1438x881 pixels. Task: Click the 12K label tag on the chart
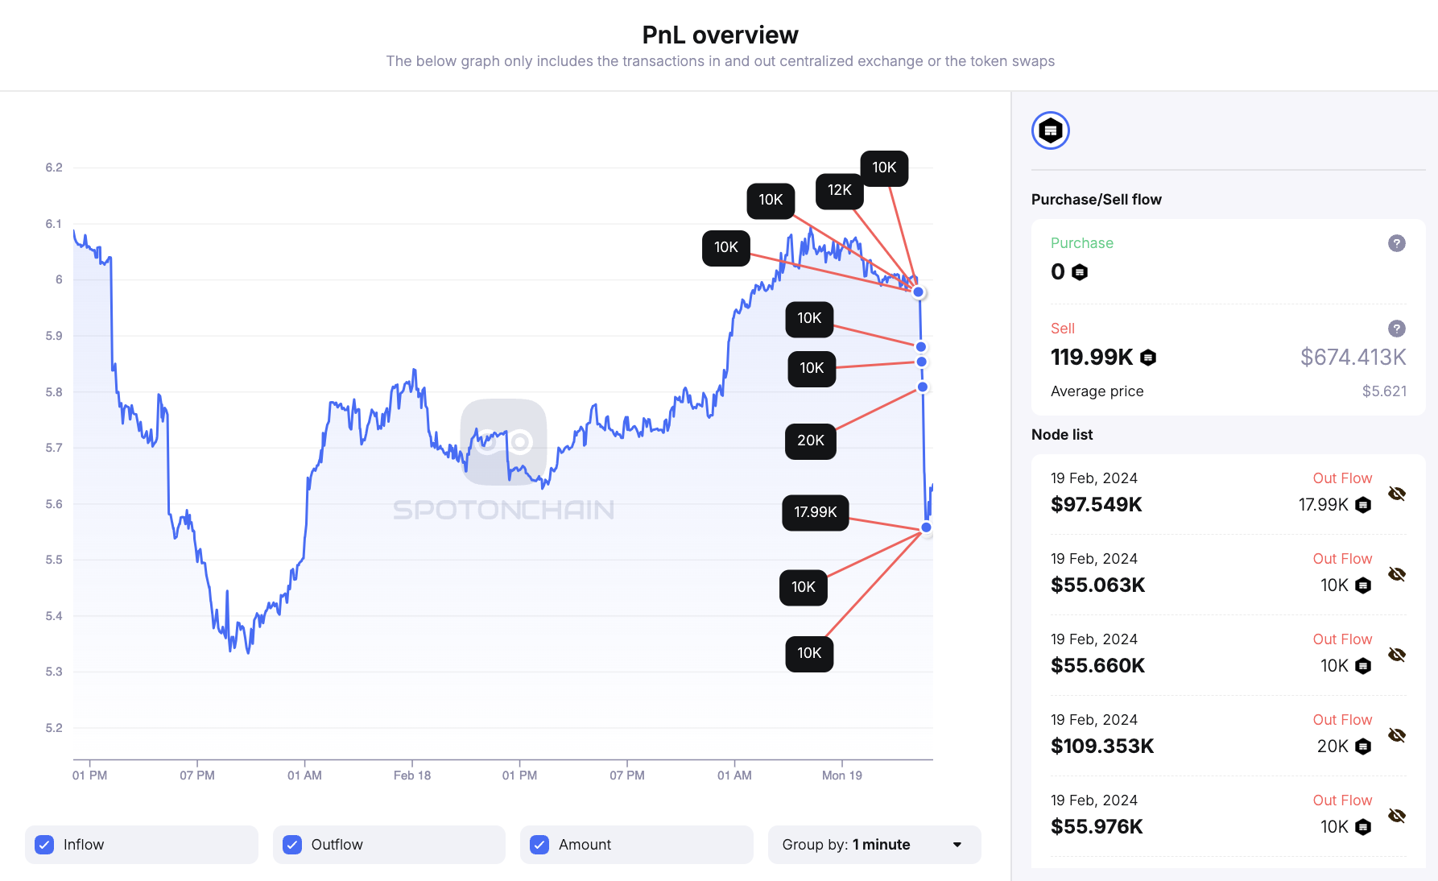coord(840,190)
